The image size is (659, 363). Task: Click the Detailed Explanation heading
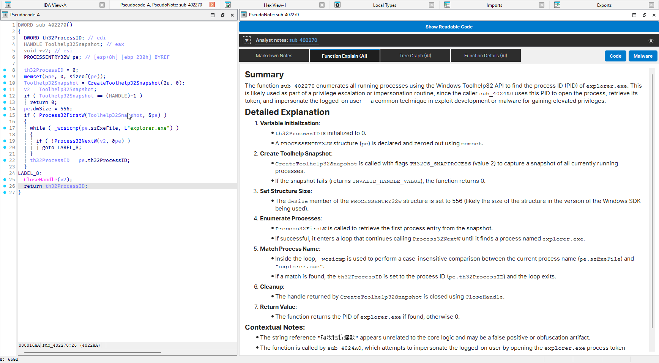click(x=287, y=112)
